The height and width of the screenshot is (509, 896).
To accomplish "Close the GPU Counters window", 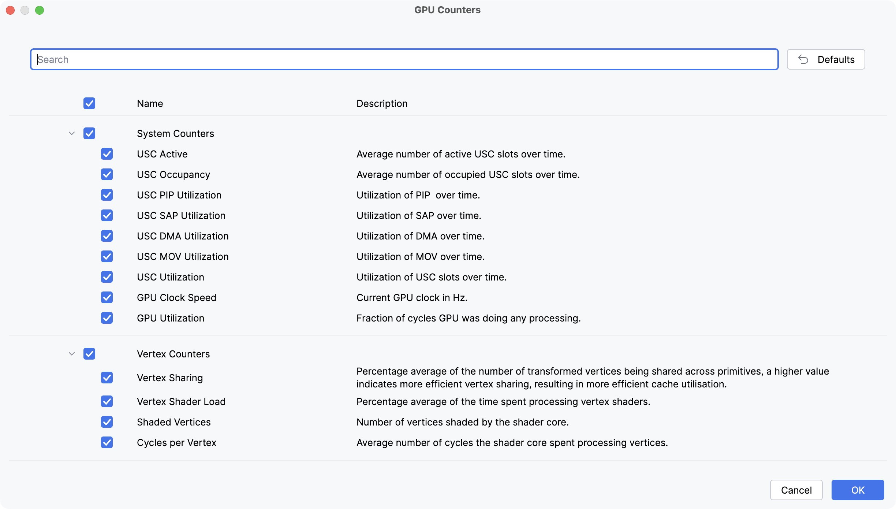I will coord(10,10).
